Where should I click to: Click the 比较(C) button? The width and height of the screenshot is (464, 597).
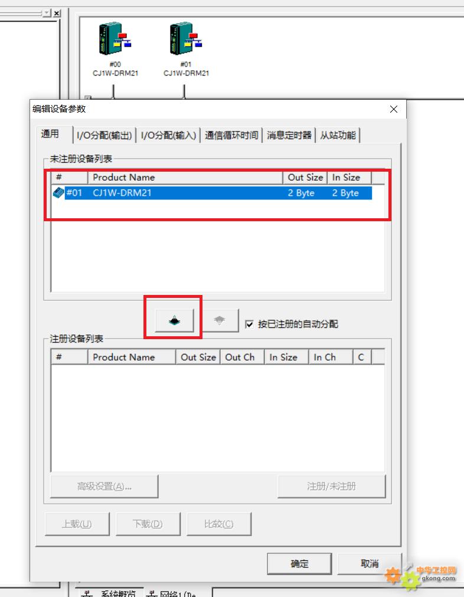tap(218, 524)
